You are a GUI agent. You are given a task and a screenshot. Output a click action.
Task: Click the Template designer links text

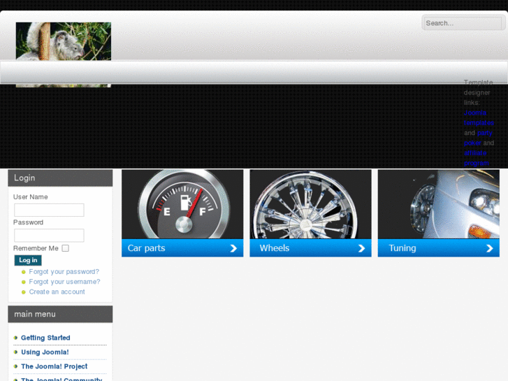coord(478,92)
